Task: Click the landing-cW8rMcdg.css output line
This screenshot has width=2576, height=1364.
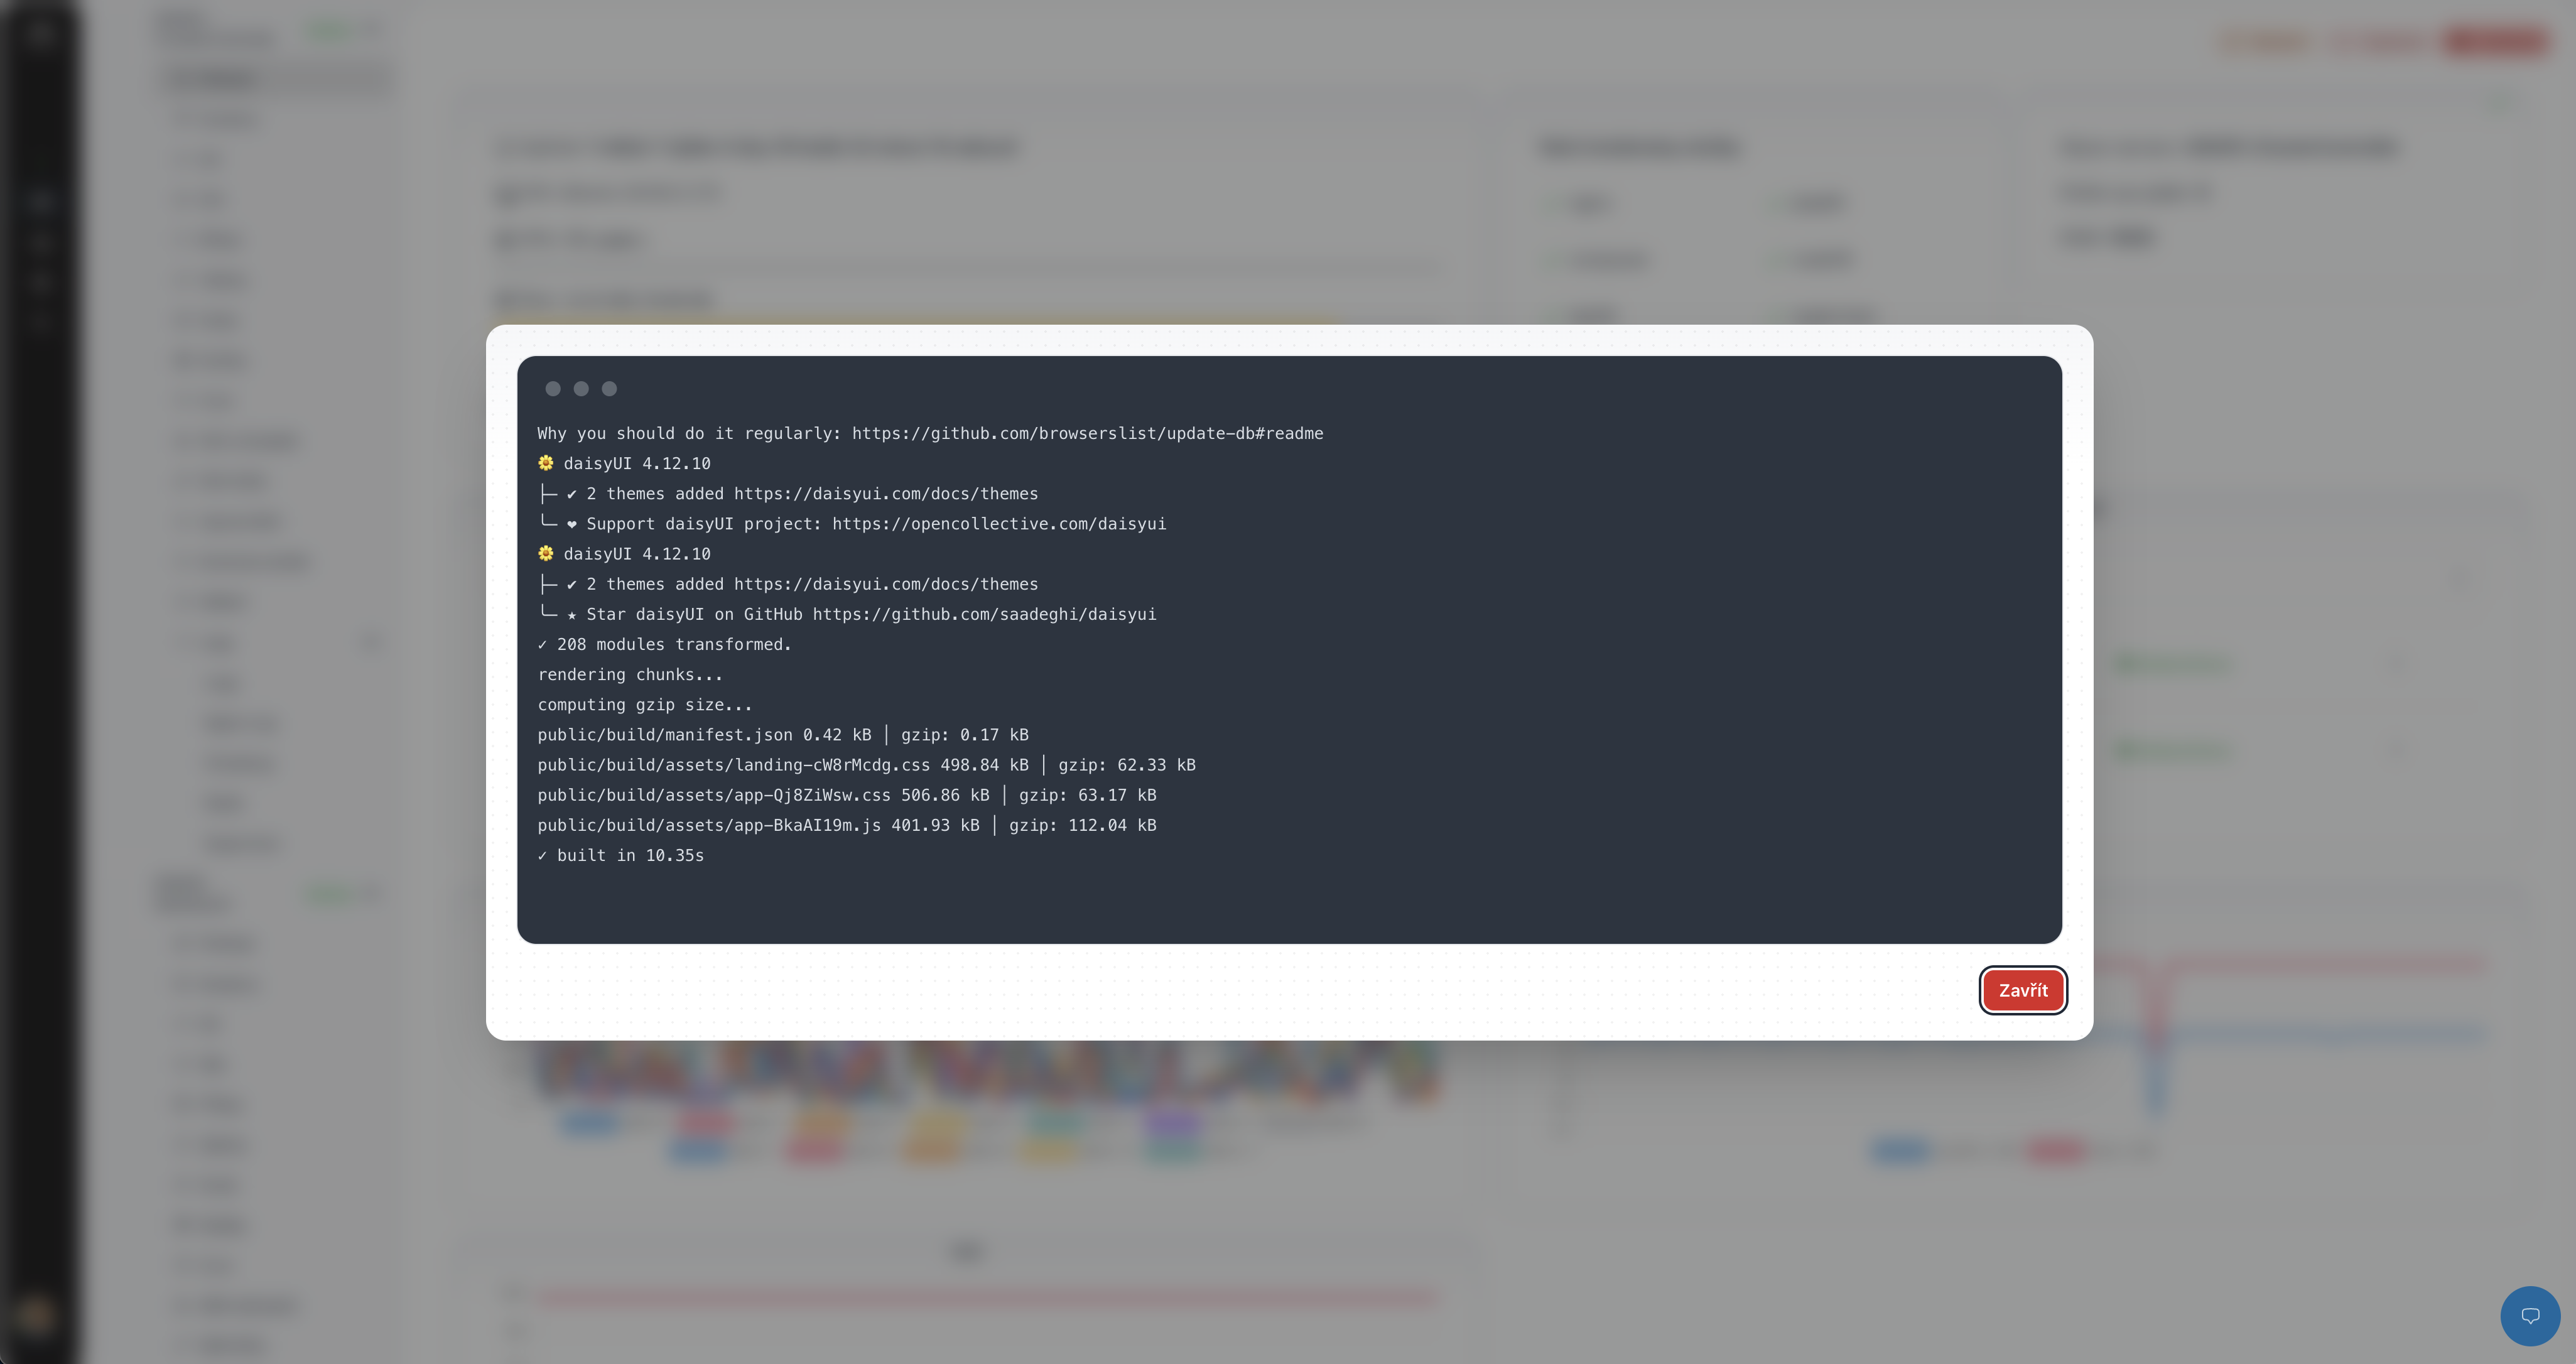Action: [x=866, y=765]
